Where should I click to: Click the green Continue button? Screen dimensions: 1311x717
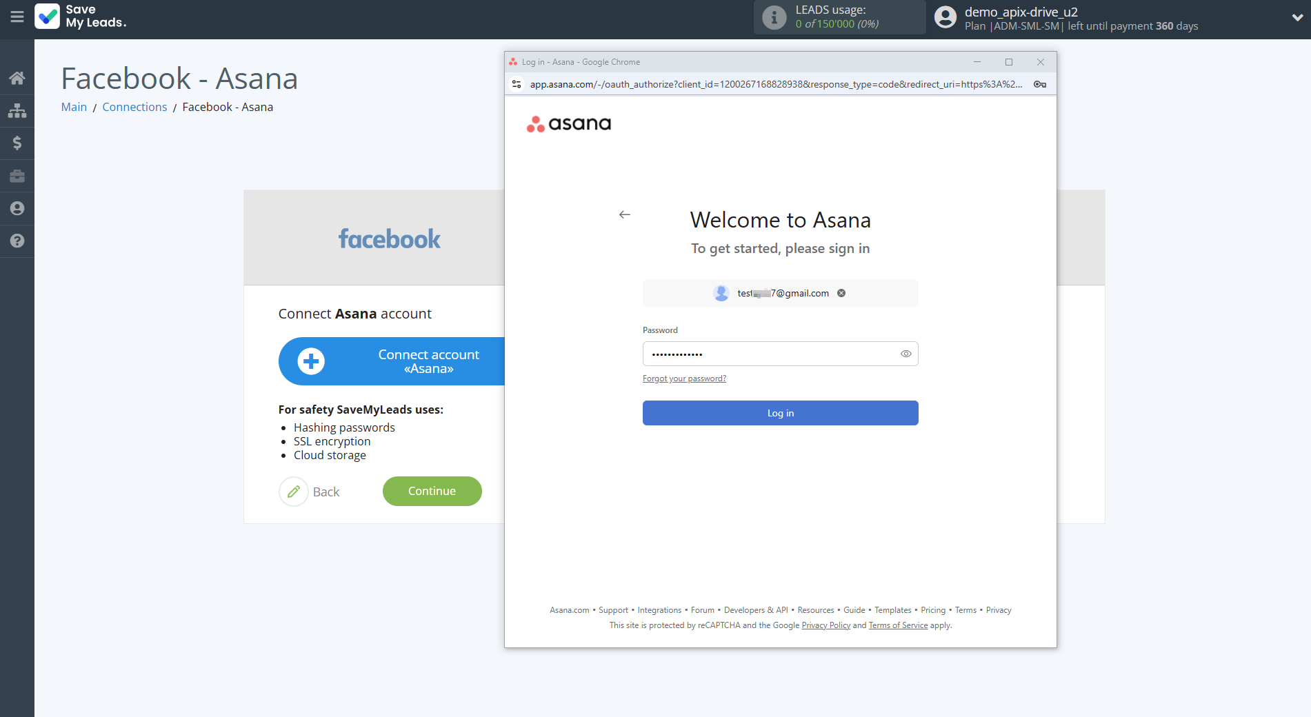click(x=432, y=491)
